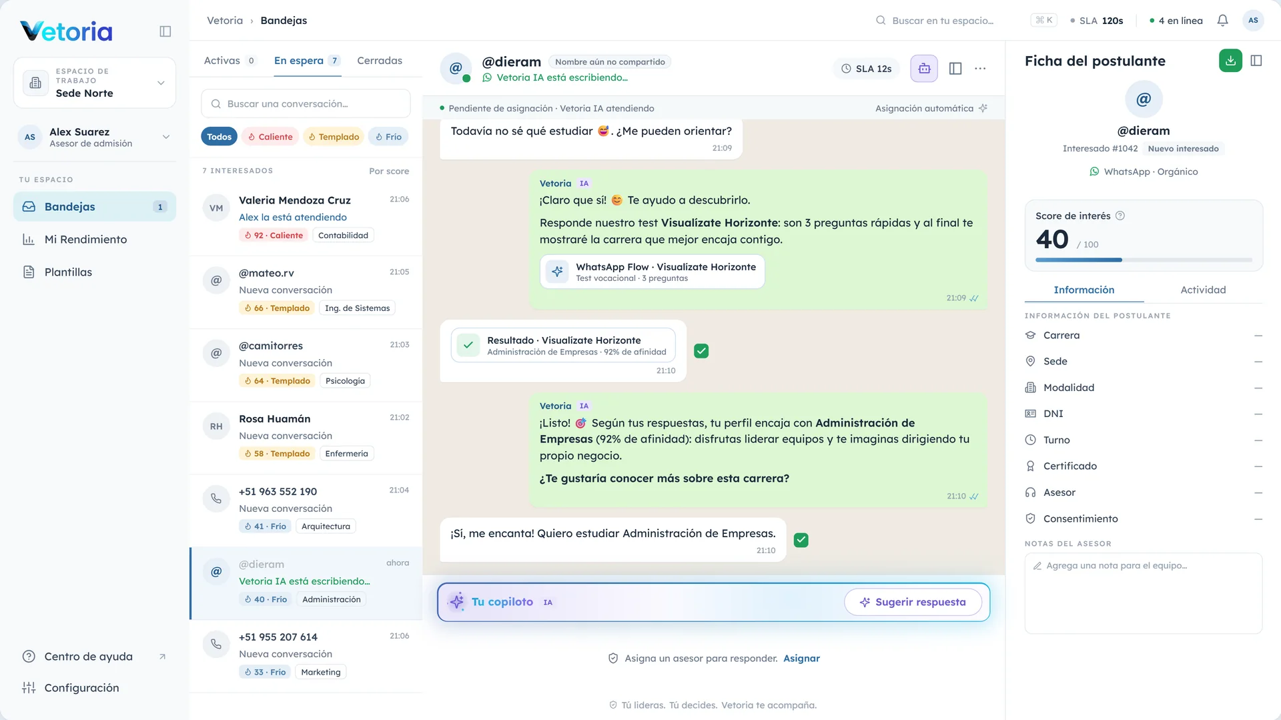Switch to the Cerradas tab
Viewport: 1281px width, 720px height.
click(x=380, y=61)
